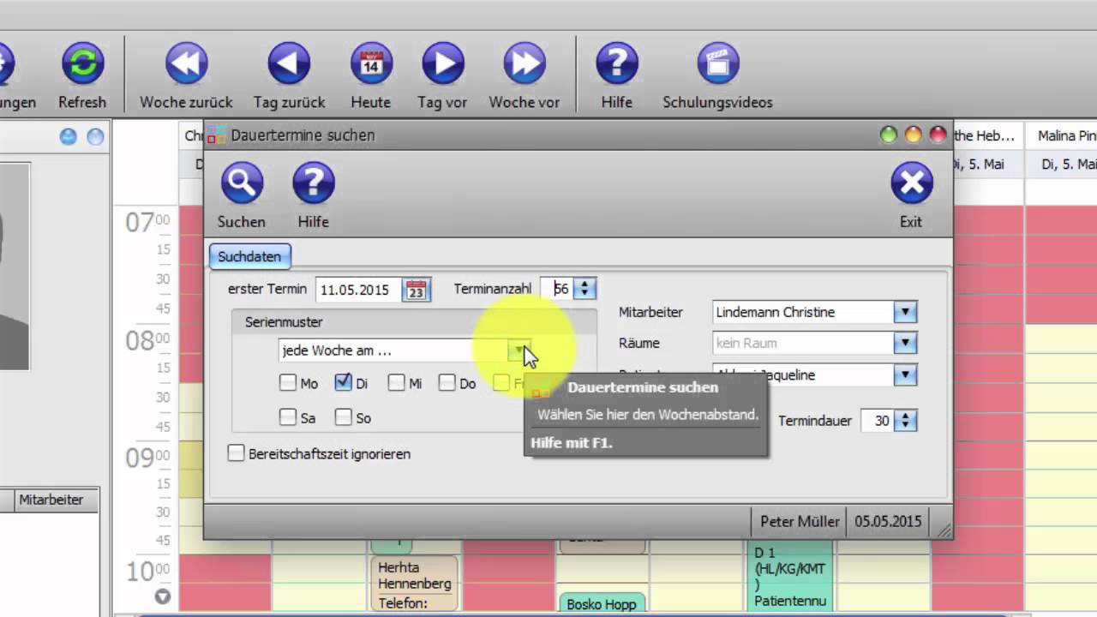
Task: Start search with Suchen magnifier icon
Action: click(242, 184)
